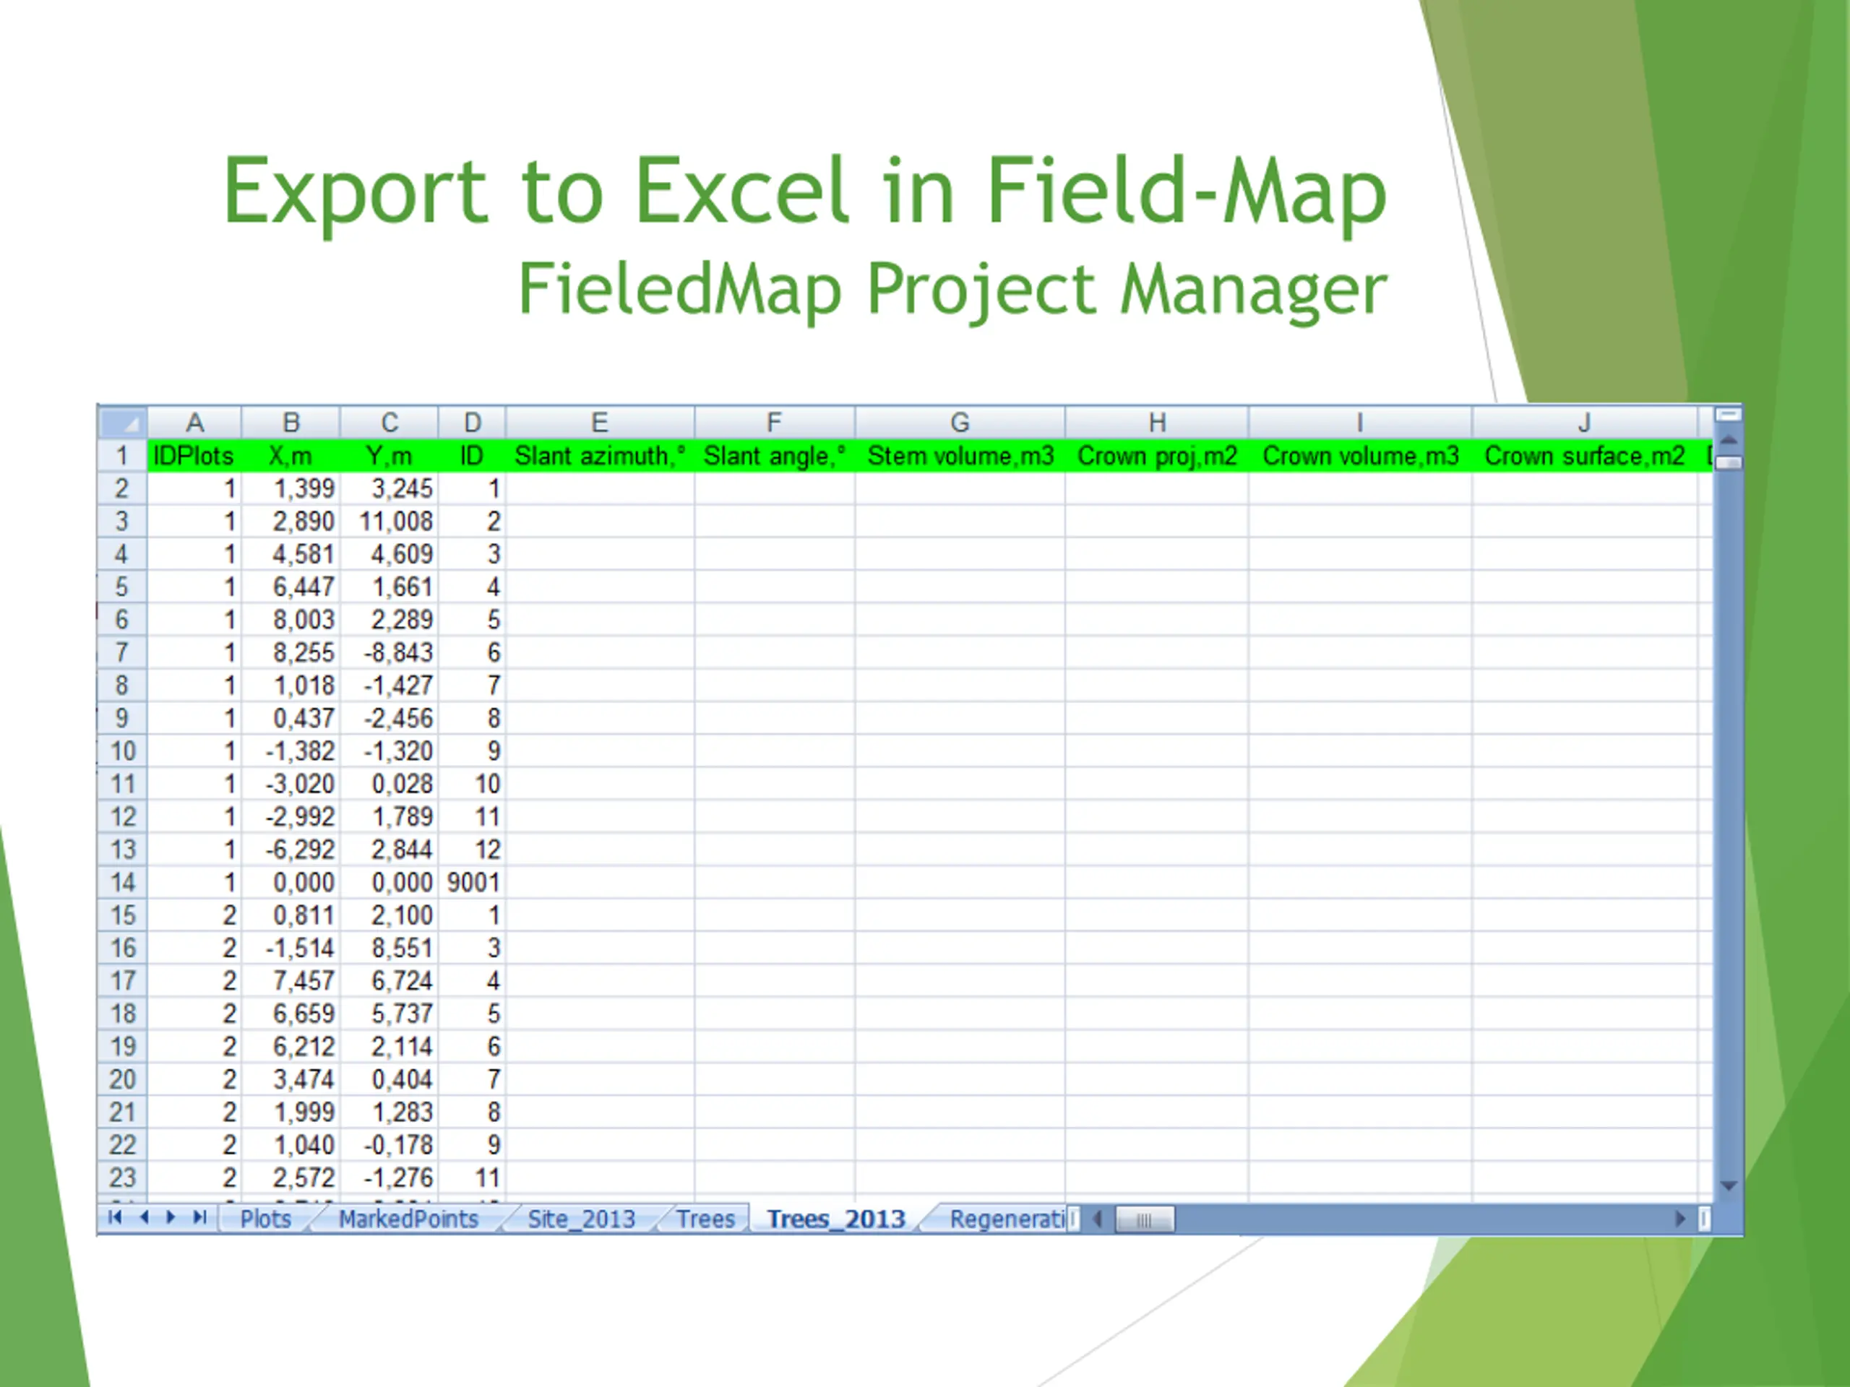Click horizontal scrollbar left arrow
Screen dimensions: 1850x1387
[x=1097, y=1219]
